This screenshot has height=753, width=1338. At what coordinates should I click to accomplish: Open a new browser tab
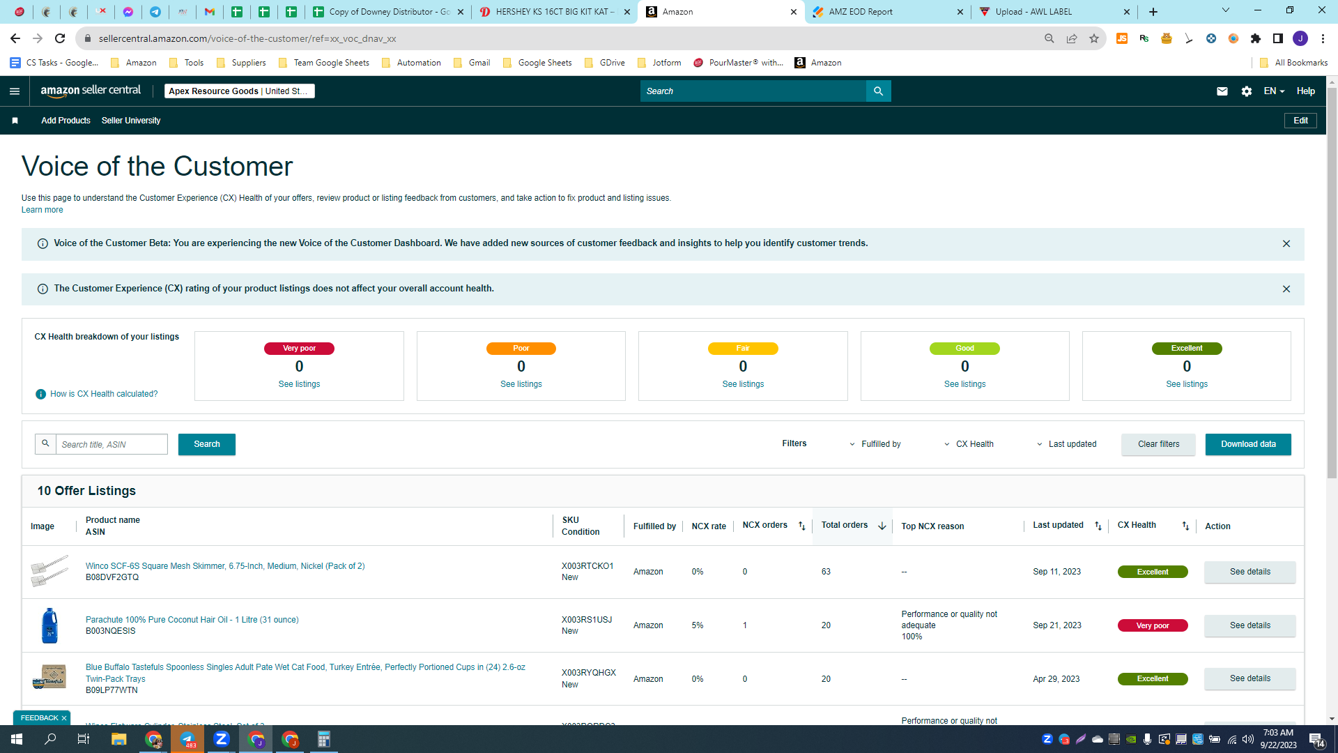tap(1153, 12)
